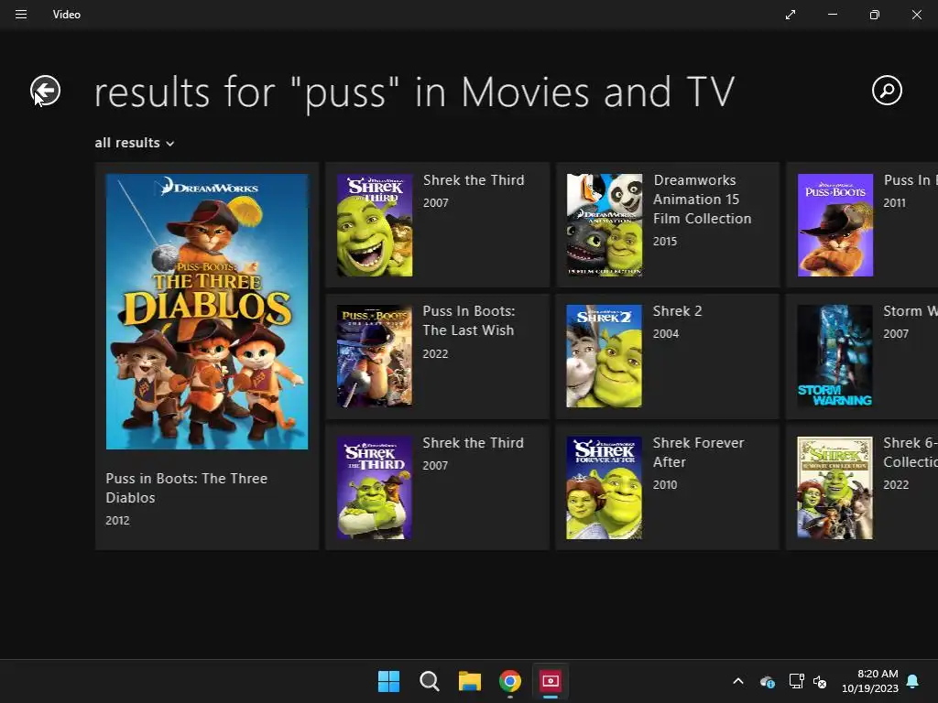Image resolution: width=938 pixels, height=703 pixels.
Task: Click the Movies & TV taskbar app icon
Action: [551, 681]
